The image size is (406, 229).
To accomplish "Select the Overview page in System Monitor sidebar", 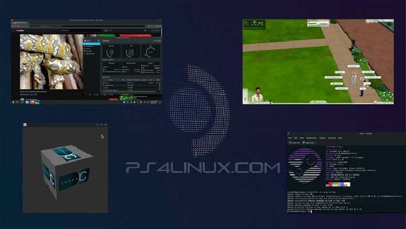I will click(91, 44).
